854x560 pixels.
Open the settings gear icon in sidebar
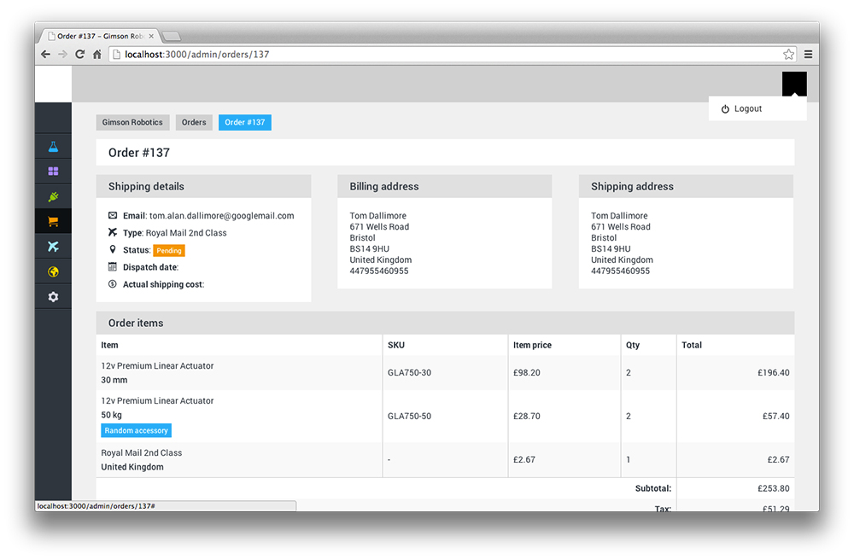click(x=53, y=296)
